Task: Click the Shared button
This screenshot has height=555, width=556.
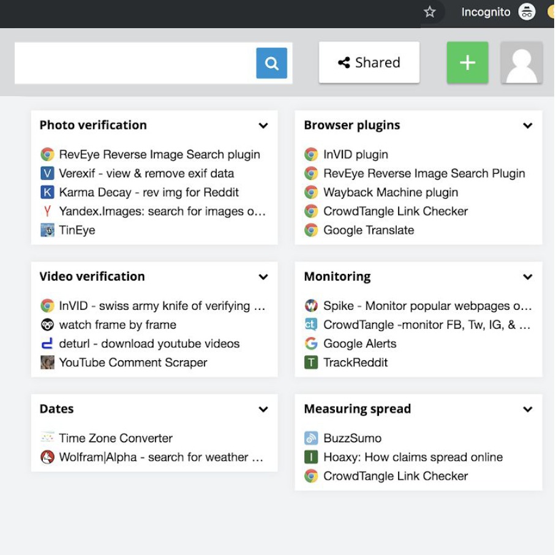Action: (x=369, y=62)
